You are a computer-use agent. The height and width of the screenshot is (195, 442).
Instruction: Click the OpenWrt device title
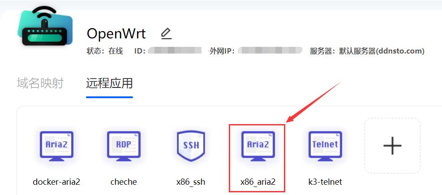116,34
